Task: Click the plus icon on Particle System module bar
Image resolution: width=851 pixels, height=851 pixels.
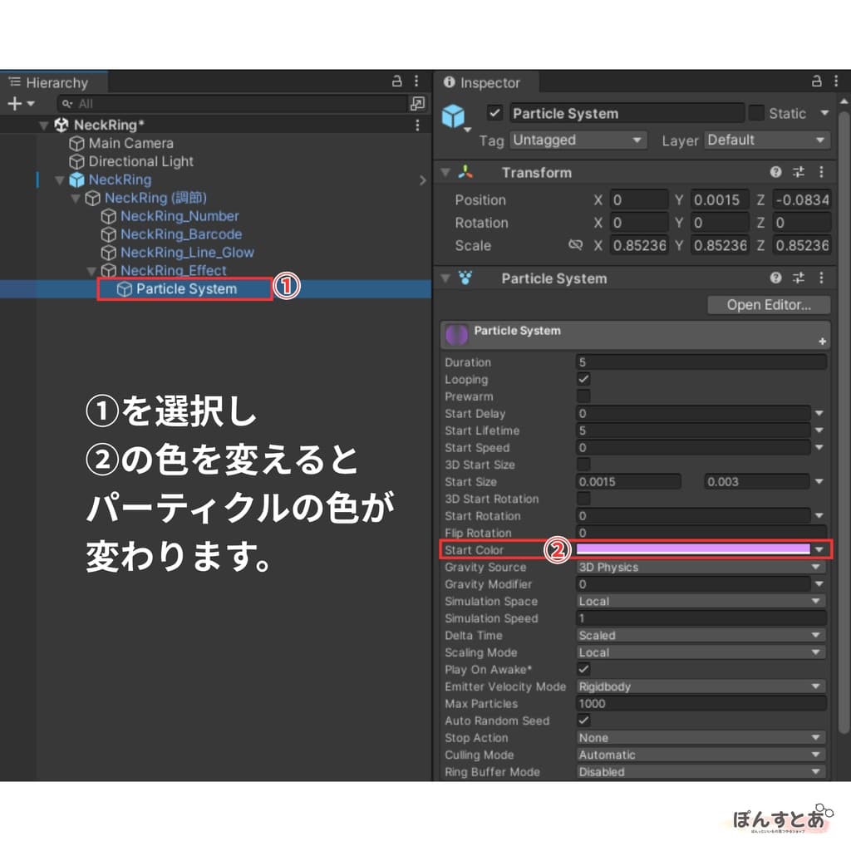Action: click(822, 342)
